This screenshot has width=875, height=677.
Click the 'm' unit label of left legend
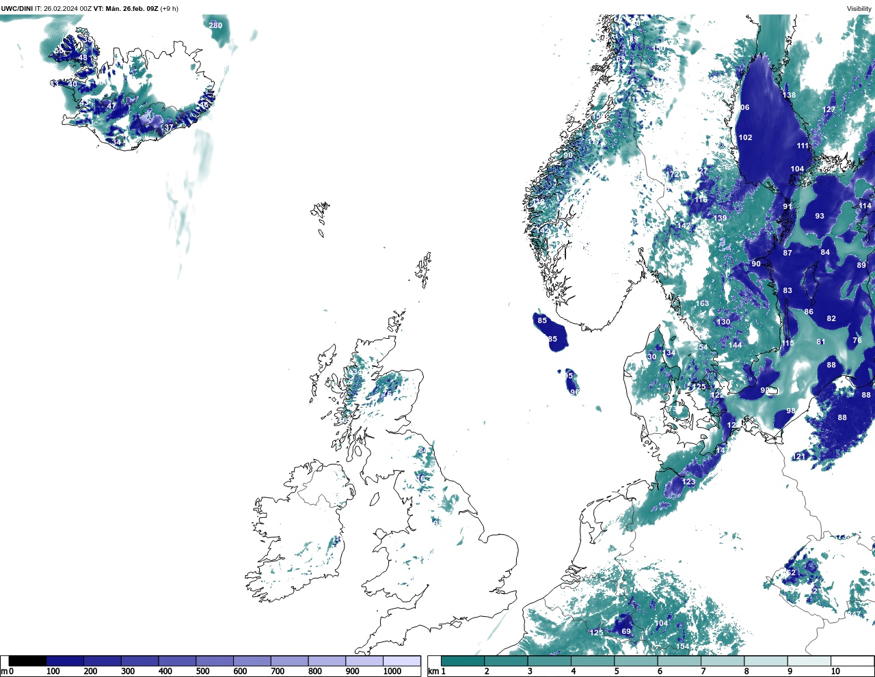3,672
